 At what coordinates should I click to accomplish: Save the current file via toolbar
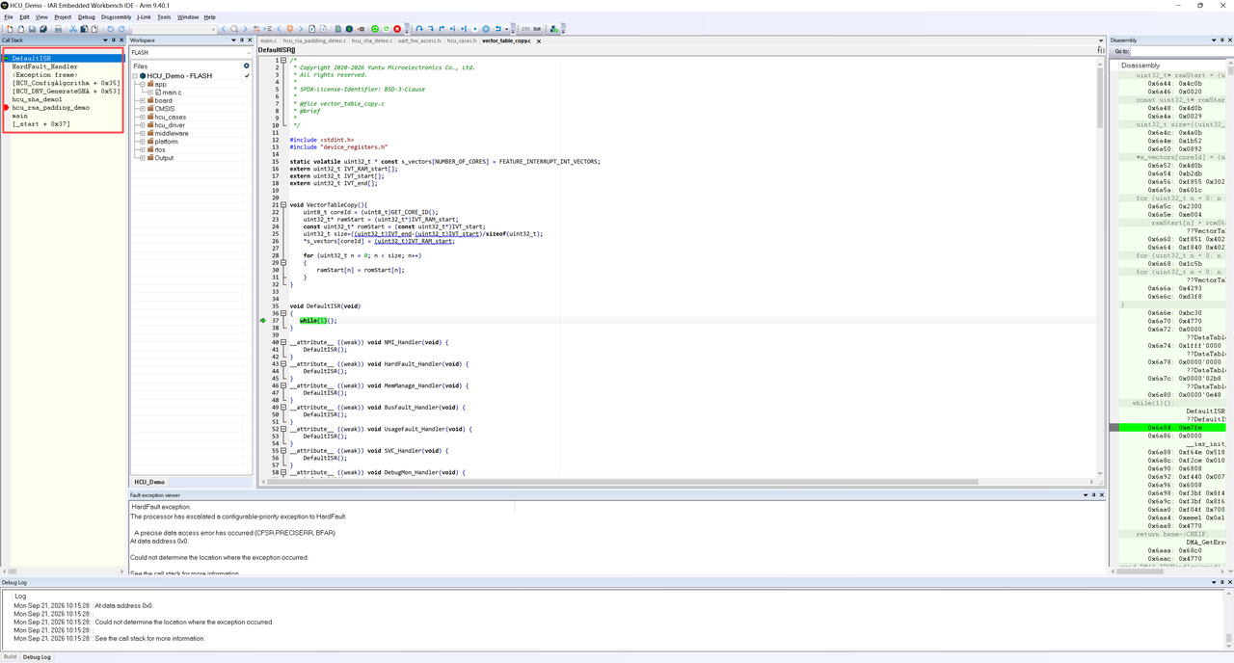(x=32, y=29)
